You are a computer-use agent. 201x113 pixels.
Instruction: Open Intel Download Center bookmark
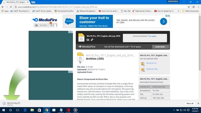pyautogui.click(x=20, y=11)
